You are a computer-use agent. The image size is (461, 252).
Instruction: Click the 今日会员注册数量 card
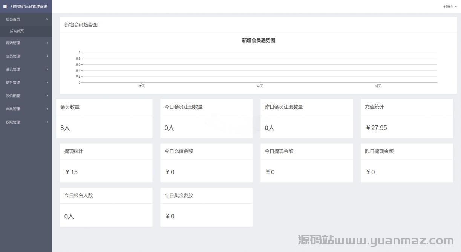[206, 118]
